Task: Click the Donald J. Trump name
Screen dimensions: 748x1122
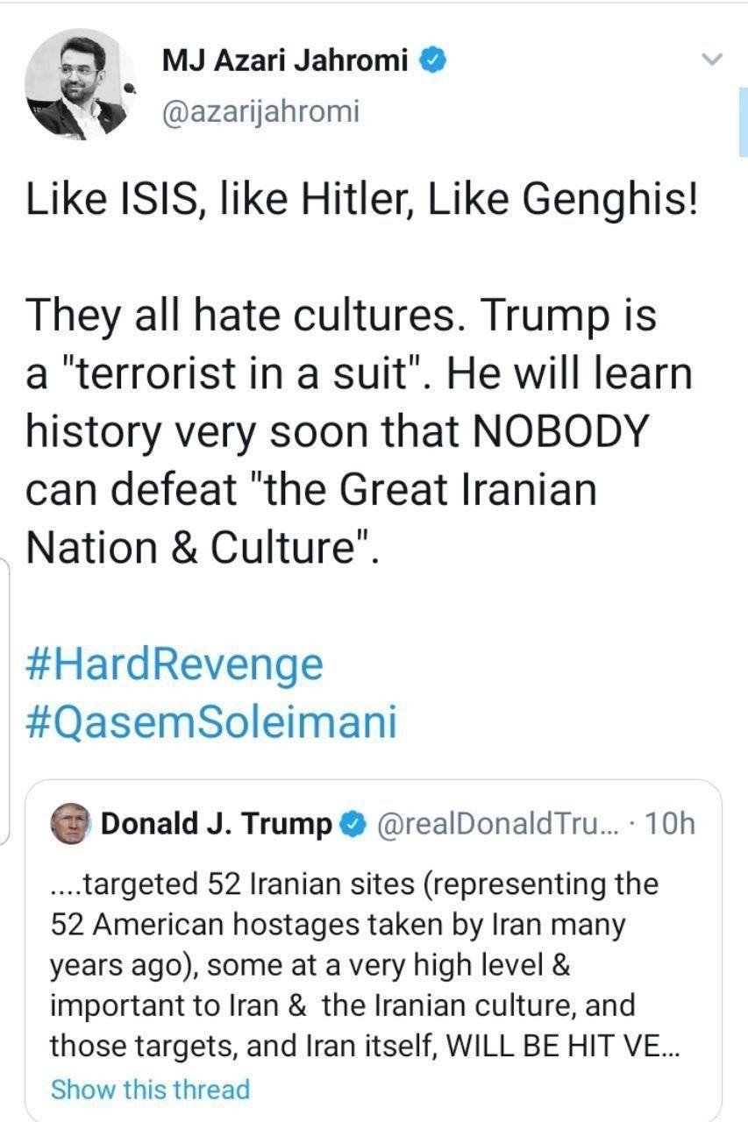Action: pyautogui.click(x=217, y=824)
